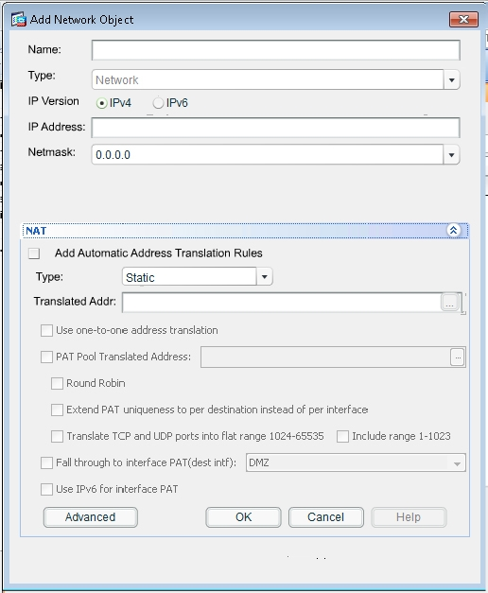Select the IPv4 radio button
Image resolution: width=488 pixels, height=593 pixels.
tap(101, 103)
